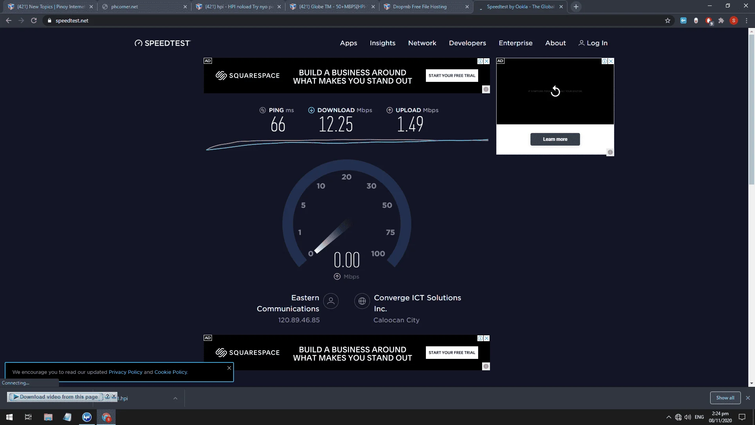This screenshot has height=425, width=755.
Task: Click the browser back arrow
Action: click(9, 20)
